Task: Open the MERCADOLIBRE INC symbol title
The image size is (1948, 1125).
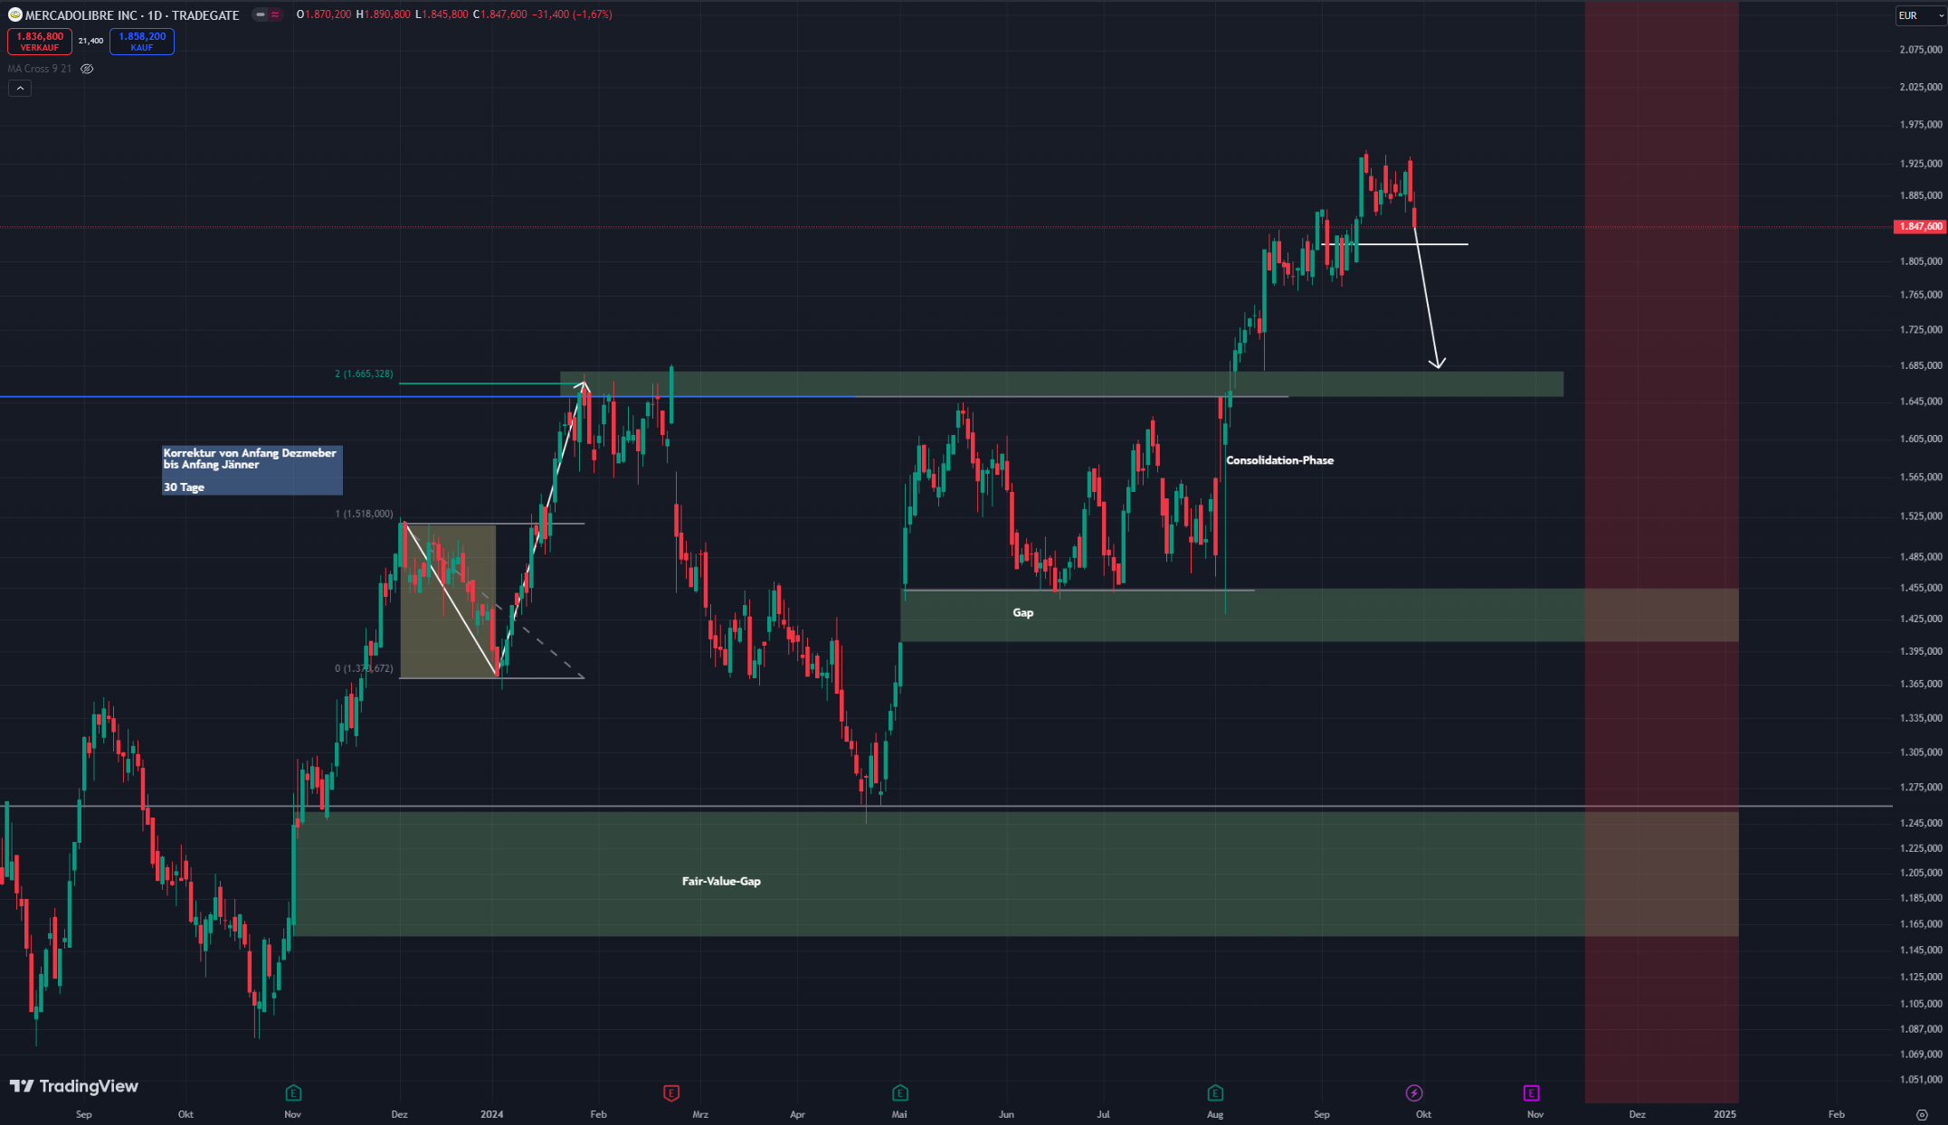Action: click(132, 15)
